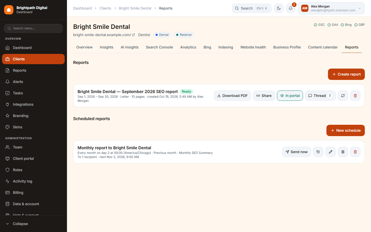The image size is (371, 232).
Task: Focus the Search menu input field
Action: point(33,28)
